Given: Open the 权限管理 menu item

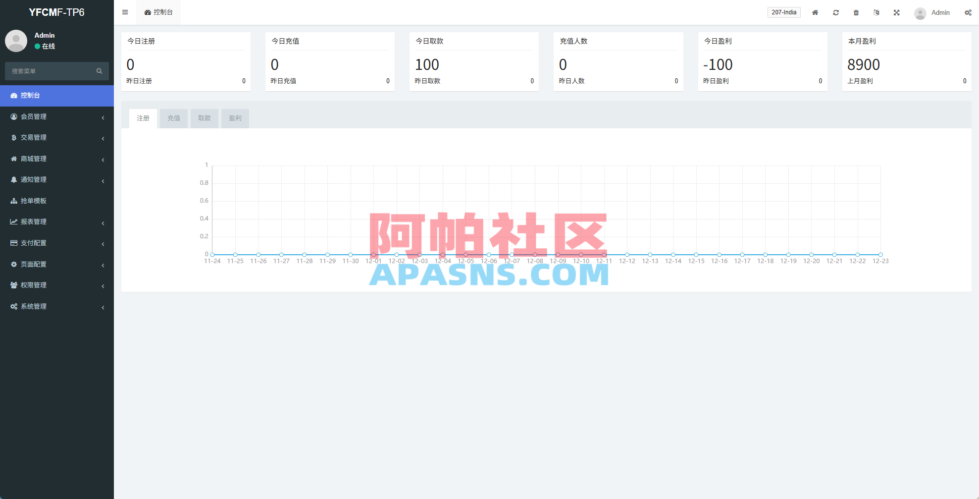Looking at the screenshot, I should coord(57,285).
